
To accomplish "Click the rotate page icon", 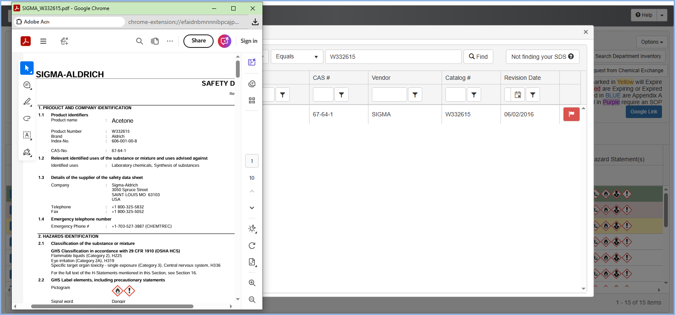I will click(252, 246).
